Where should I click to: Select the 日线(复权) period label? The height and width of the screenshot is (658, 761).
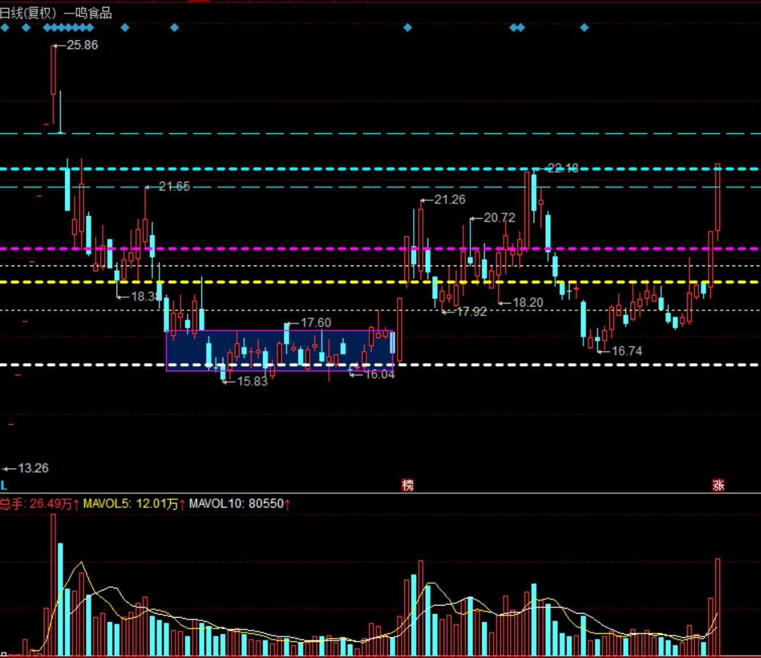click(x=28, y=13)
